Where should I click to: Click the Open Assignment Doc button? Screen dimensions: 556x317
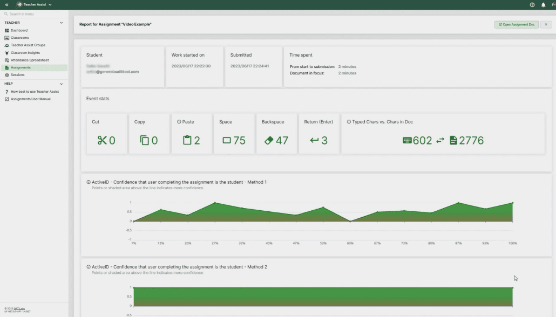(x=516, y=24)
